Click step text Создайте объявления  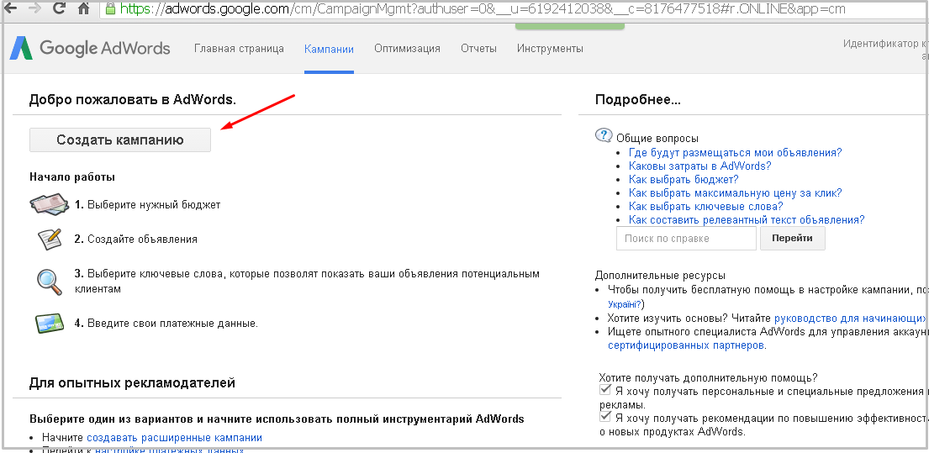click(142, 240)
